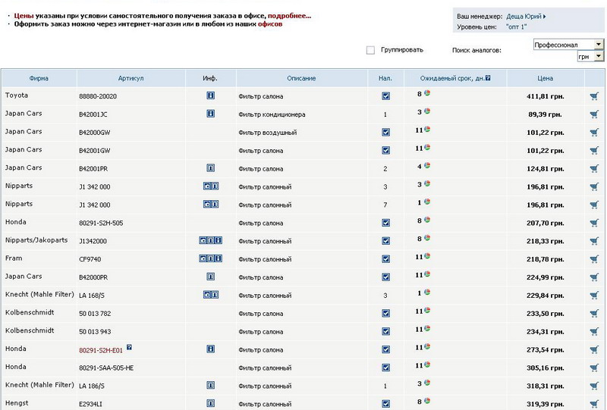Select price 89,39 грн.
The height and width of the screenshot is (410, 607).
pos(545,114)
